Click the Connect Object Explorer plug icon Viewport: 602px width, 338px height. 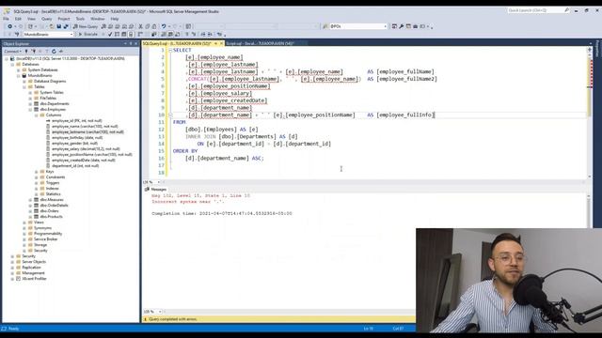pos(26,52)
